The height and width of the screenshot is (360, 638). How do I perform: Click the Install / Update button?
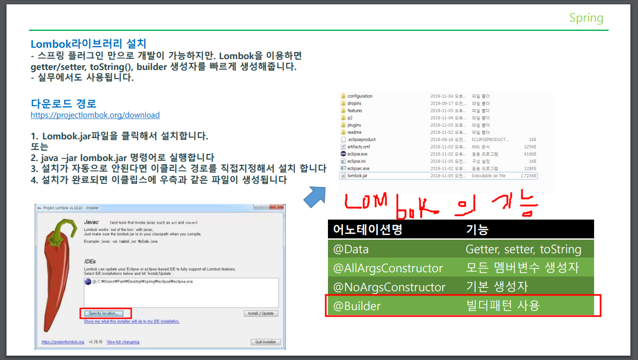click(261, 313)
